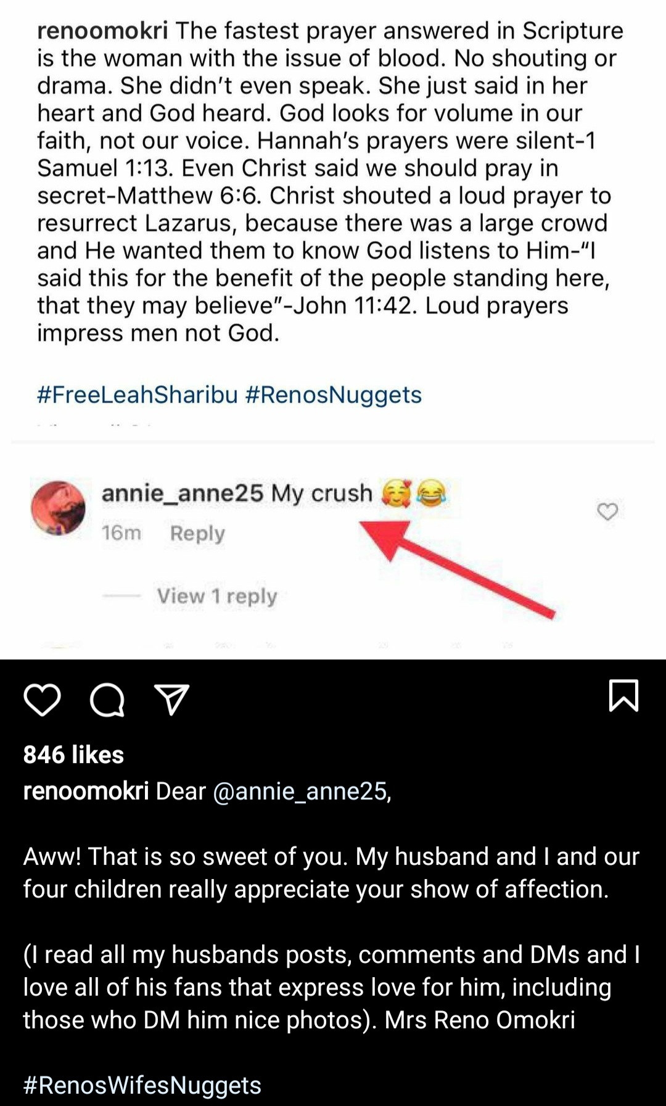This screenshot has height=1106, width=666.
Task: Share post via paper plane icon
Action: coord(172,700)
